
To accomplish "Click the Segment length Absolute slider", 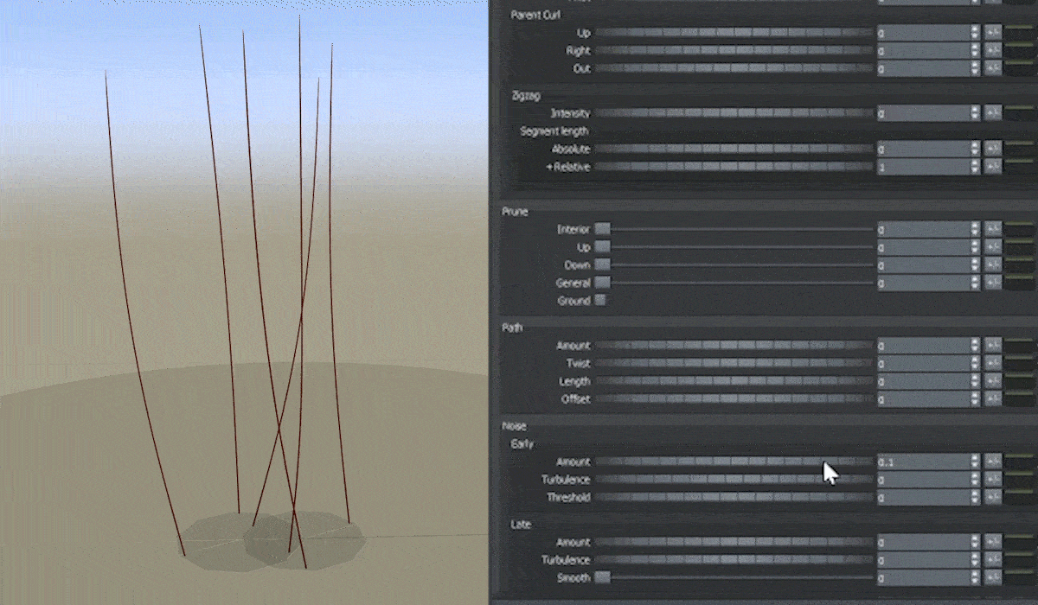I will [x=734, y=149].
